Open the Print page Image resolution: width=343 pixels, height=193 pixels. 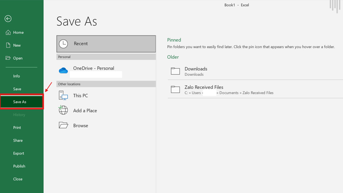17,128
